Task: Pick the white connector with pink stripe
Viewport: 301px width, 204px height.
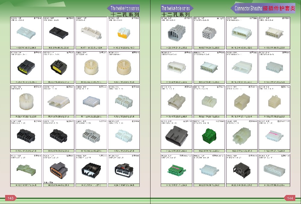Action: pyautogui.click(x=274, y=136)
